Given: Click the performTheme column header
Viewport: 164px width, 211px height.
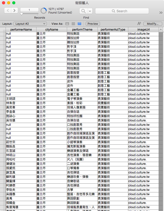Looking at the screenshot, I should [82, 30].
